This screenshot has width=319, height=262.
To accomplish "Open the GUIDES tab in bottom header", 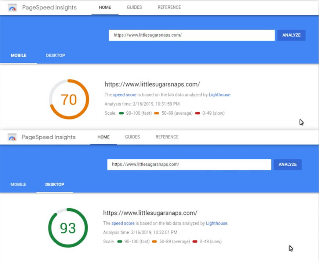I will point(133,137).
